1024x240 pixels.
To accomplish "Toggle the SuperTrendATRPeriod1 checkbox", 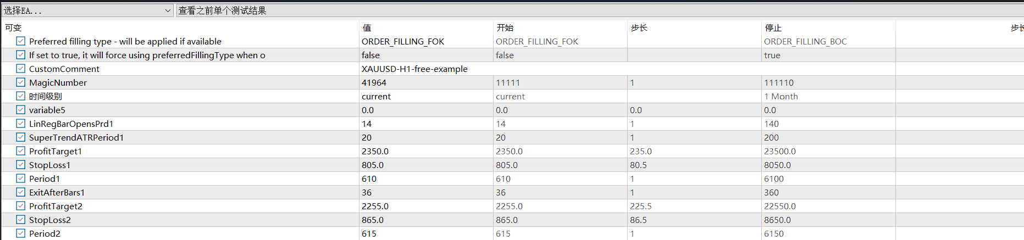I will click(x=21, y=137).
